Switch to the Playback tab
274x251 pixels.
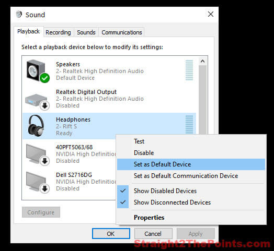(28, 32)
